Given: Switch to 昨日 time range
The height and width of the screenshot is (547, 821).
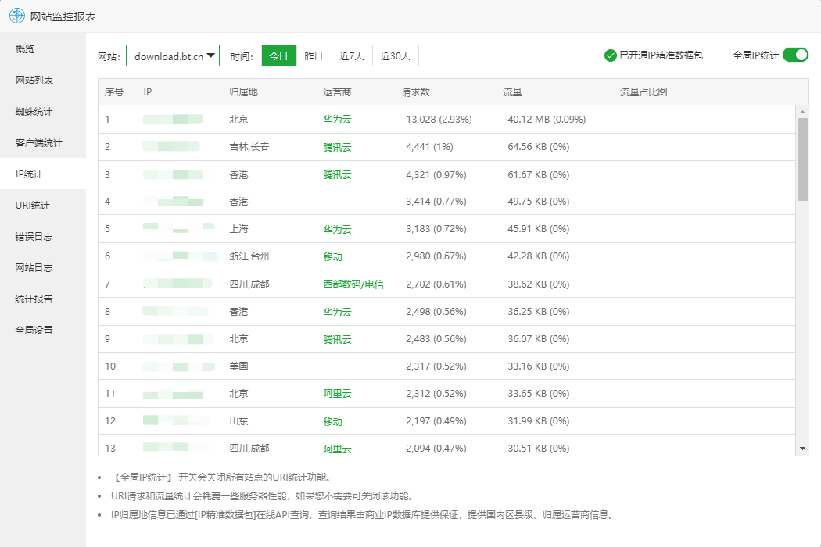Looking at the screenshot, I should point(314,55).
